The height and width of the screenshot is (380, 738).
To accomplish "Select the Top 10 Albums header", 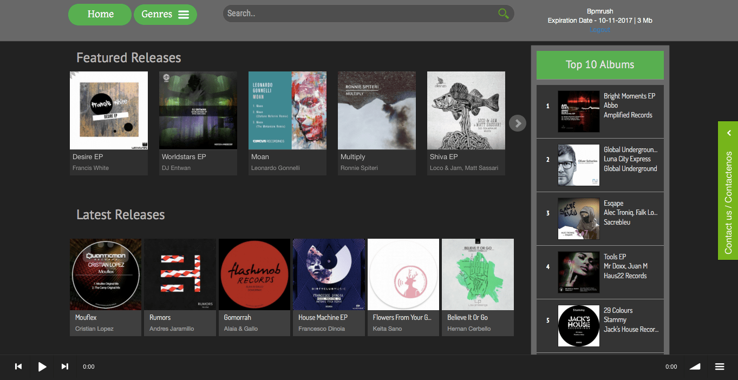I will [599, 65].
